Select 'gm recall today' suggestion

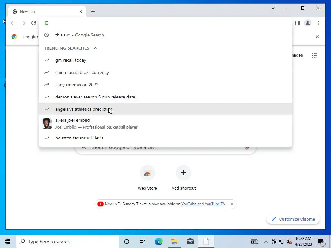(165, 60)
